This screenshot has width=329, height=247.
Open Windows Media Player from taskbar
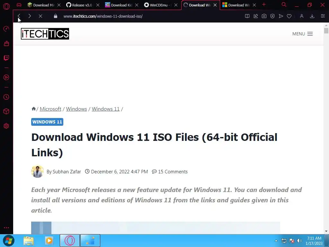pyautogui.click(x=49, y=241)
